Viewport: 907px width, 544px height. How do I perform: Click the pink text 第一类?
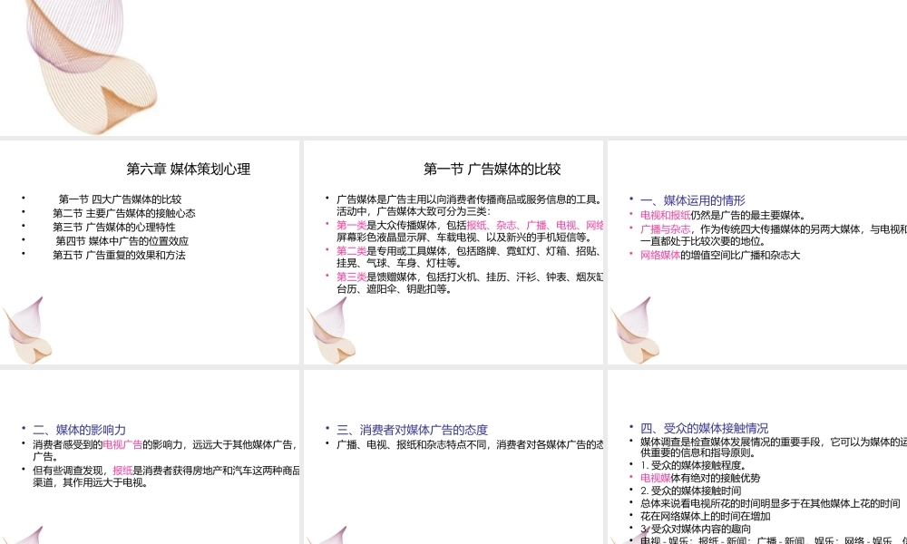pyautogui.click(x=352, y=226)
